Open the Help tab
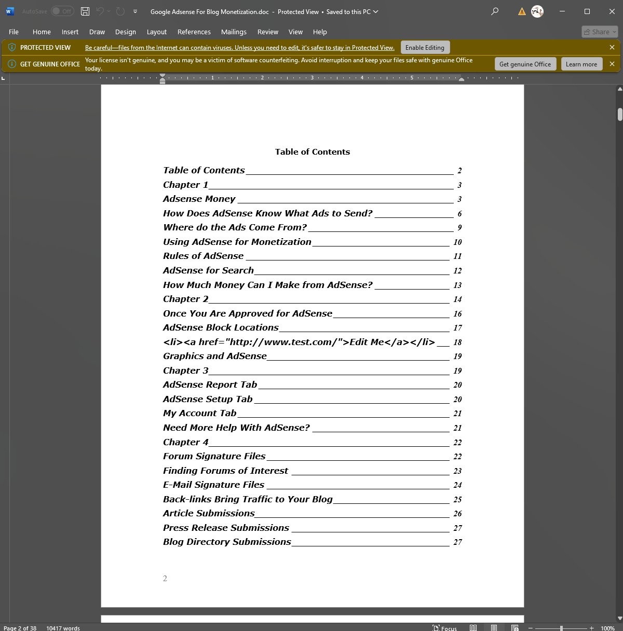The width and height of the screenshot is (623, 631). (x=320, y=32)
